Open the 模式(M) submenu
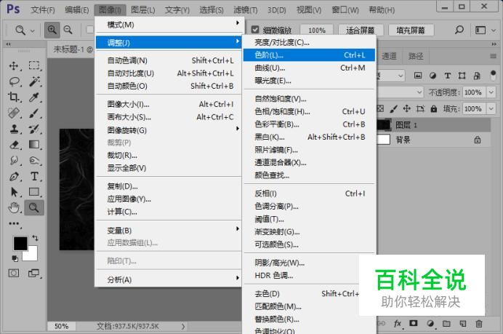Viewport: 503px width, 334px height. (169, 25)
